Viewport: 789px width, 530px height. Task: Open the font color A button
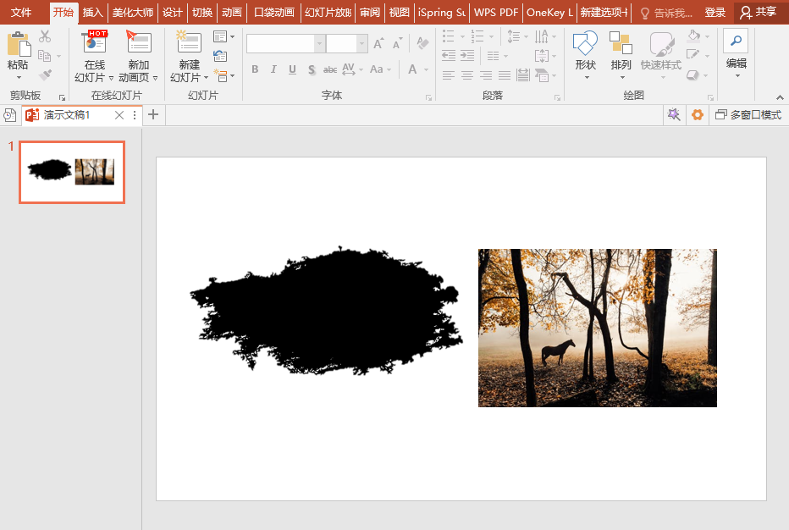(x=412, y=69)
